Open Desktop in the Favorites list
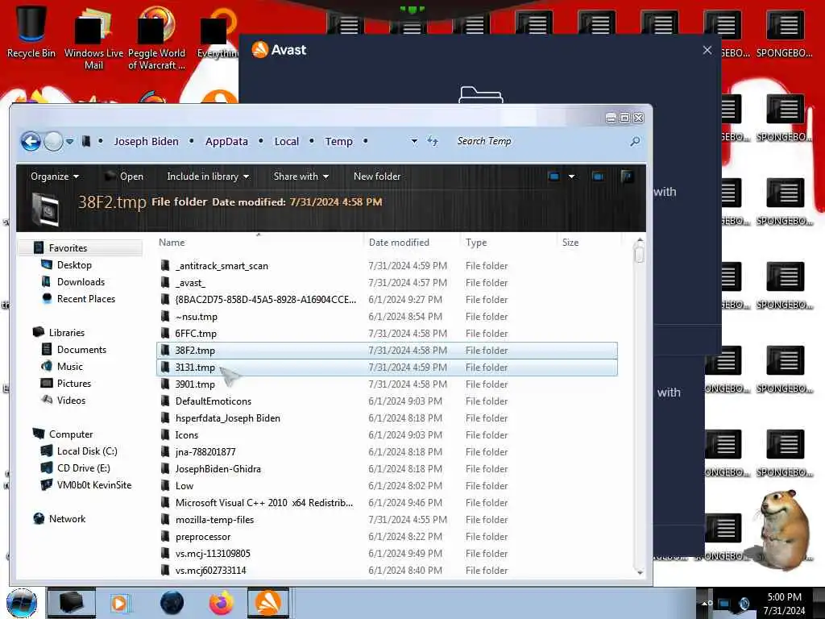This screenshot has height=619, width=825. (x=74, y=264)
